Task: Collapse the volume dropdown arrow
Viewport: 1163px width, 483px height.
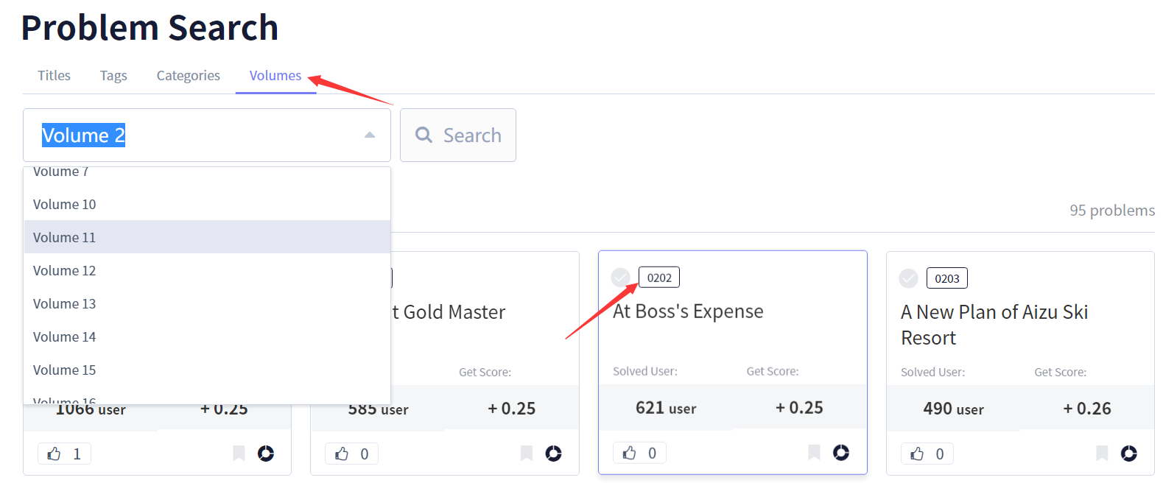Action: click(370, 135)
